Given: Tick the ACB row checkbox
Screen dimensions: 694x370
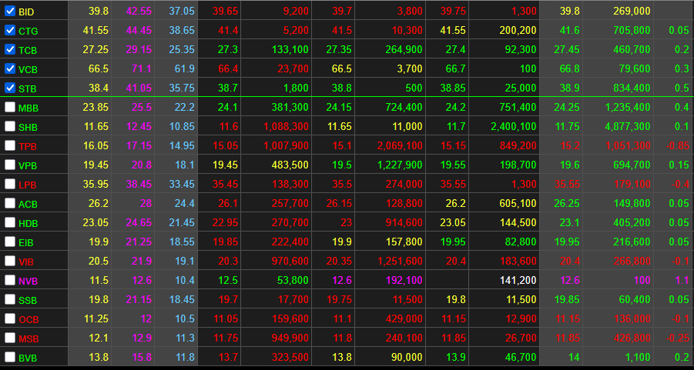Looking at the screenshot, I should pos(10,203).
